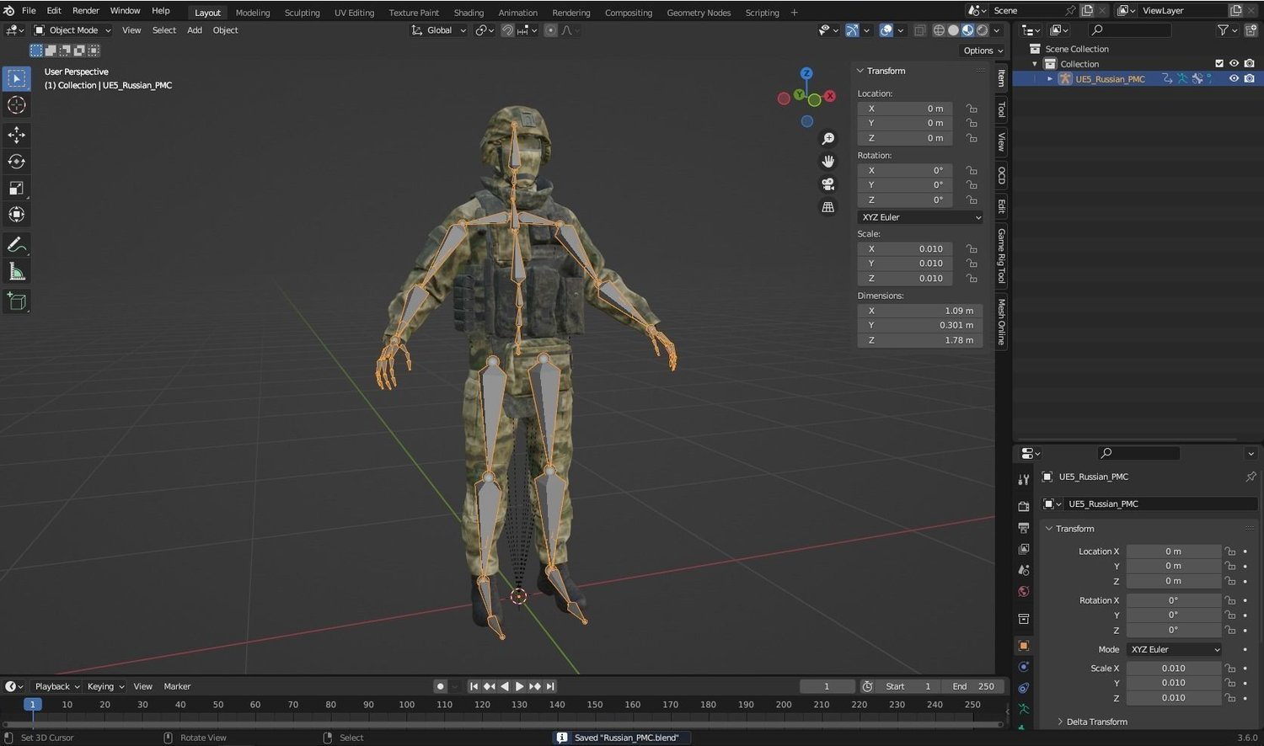The height and width of the screenshot is (746, 1264).
Task: Click the Options button in viewport header
Action: tap(983, 51)
